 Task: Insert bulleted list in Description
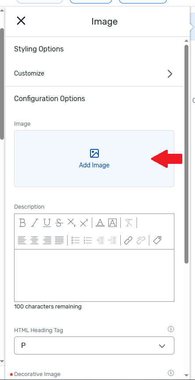point(76,240)
